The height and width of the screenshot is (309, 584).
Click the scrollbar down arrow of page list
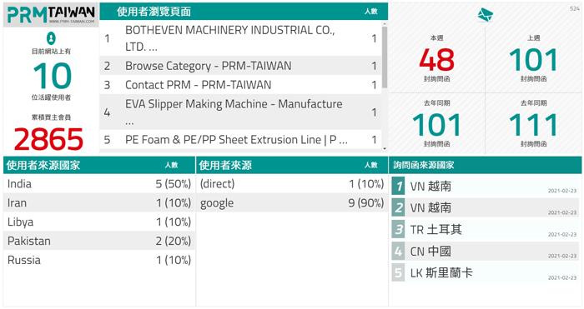pyautogui.click(x=385, y=149)
